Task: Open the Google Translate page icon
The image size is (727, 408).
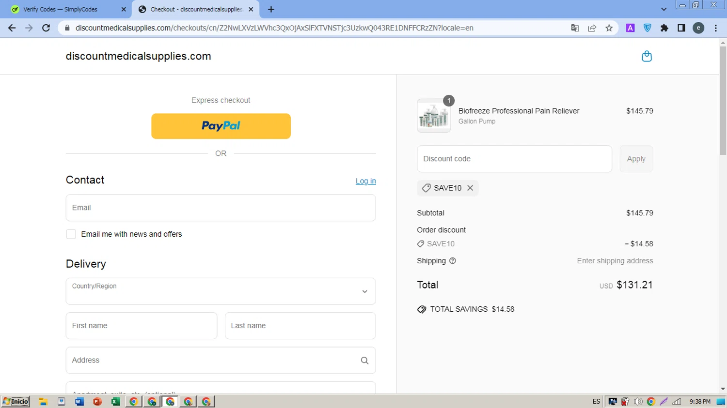Action: pos(575,28)
